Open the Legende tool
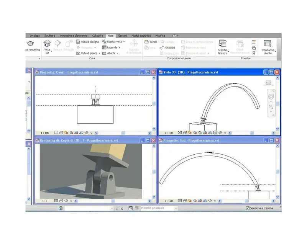The image size is (307, 245). tap(110, 47)
